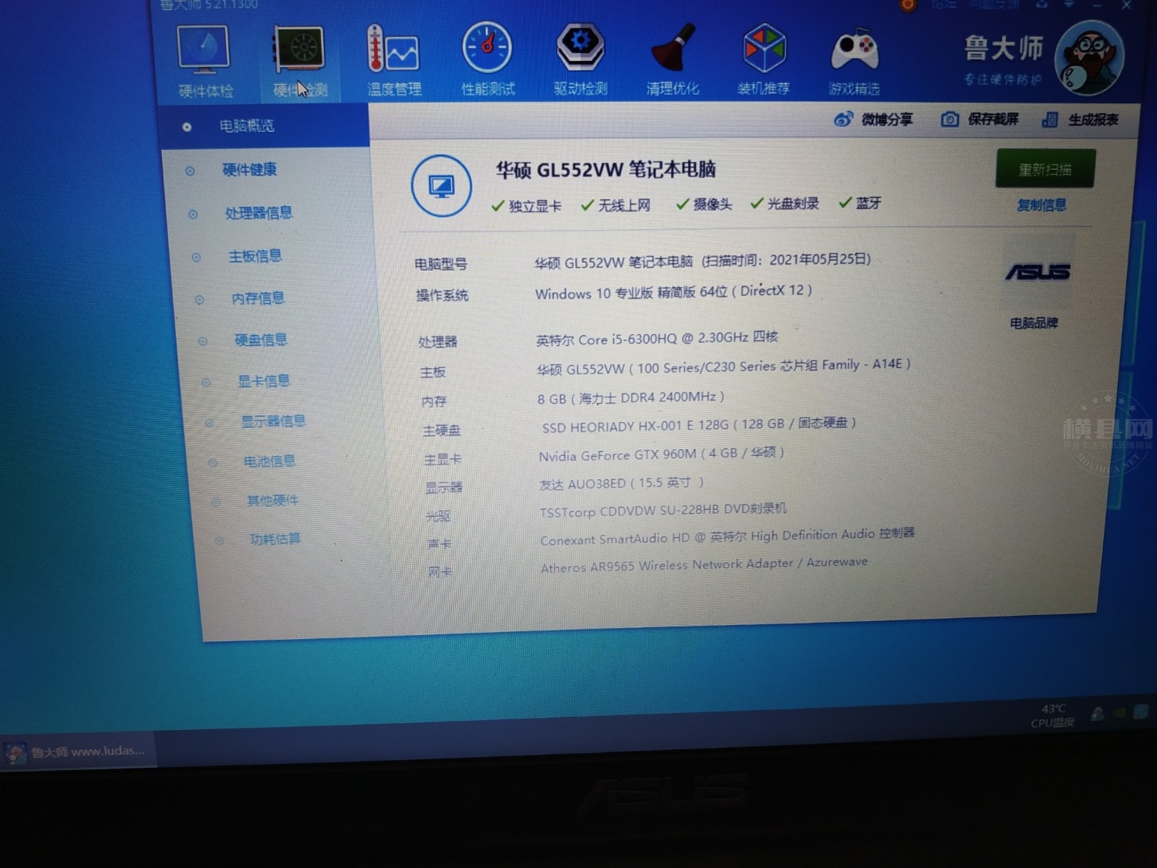Image resolution: width=1157 pixels, height=868 pixels.
Task: Click the 43°C CPU温度 tray readout
Action: click(1052, 715)
